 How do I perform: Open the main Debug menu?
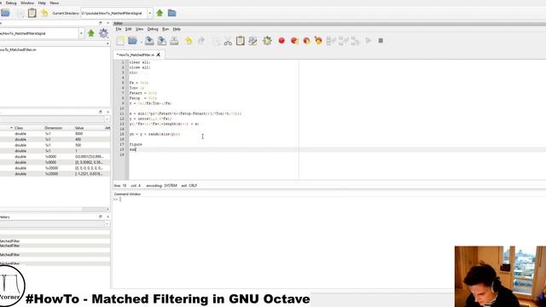[11, 3]
